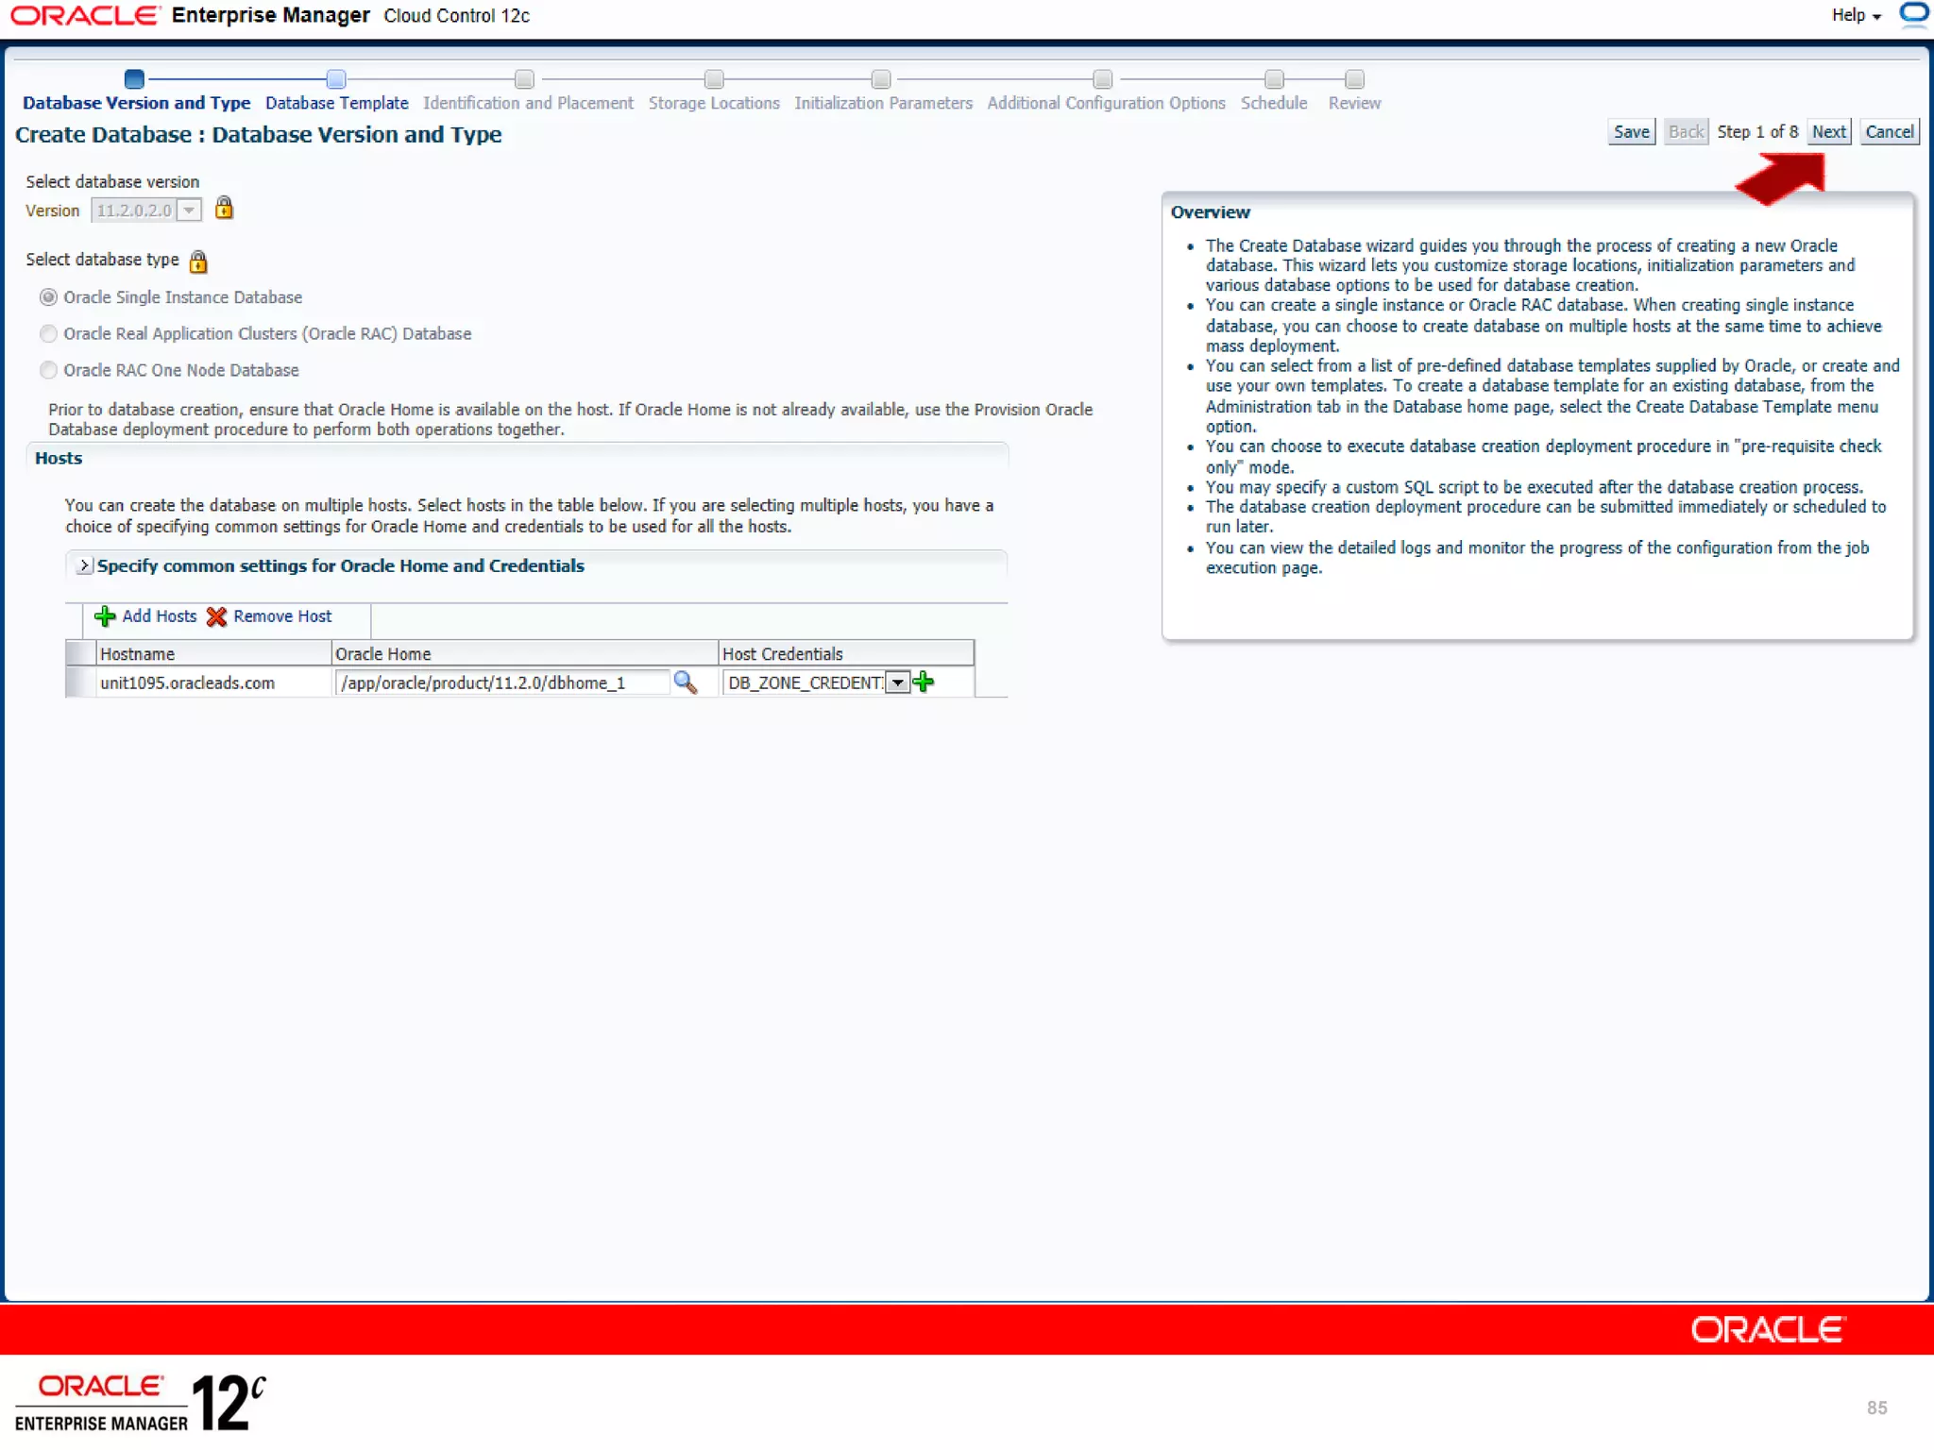This screenshot has height=1450, width=1934.
Task: Choose Oracle Real Application Clusters Database option
Action: click(49, 334)
